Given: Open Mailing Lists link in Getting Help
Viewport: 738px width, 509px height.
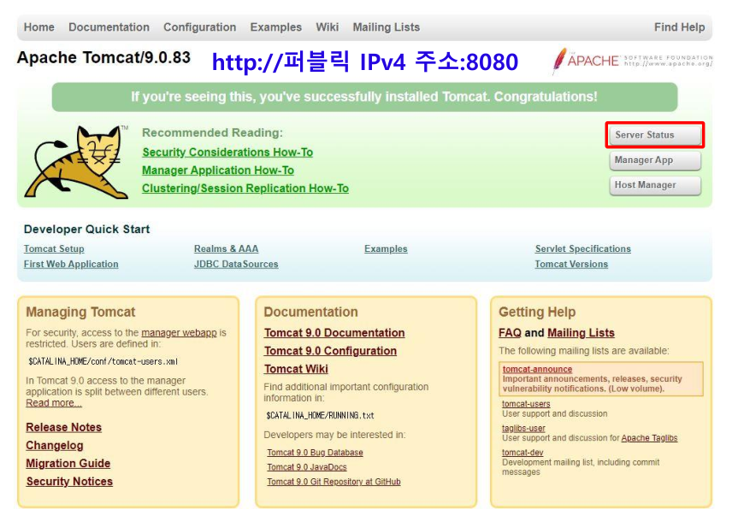Looking at the screenshot, I should point(581,333).
